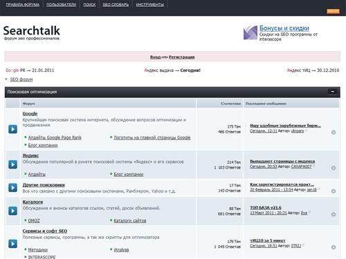This screenshot has width=346, height=259.
Task: Click the 214 Тем statistic
Action: (x=234, y=162)
